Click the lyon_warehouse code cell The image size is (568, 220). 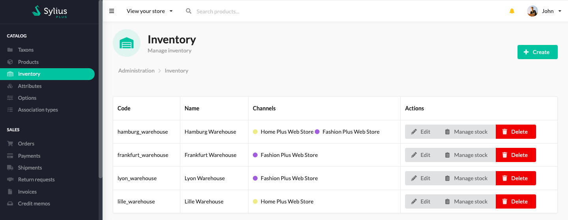pos(146,178)
